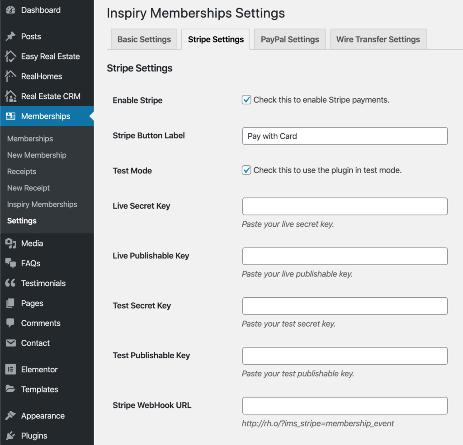The width and height of the screenshot is (463, 445).
Task: Click the Real Estate CRM icon
Action: coord(11,96)
